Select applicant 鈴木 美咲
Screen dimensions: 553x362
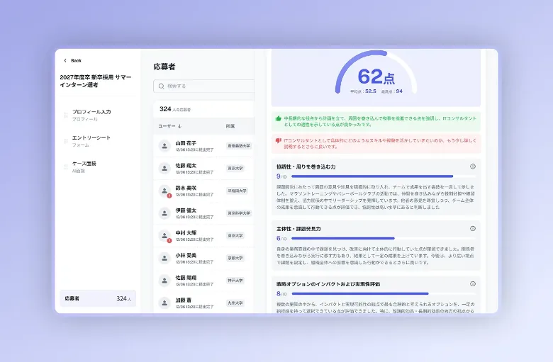[x=204, y=191]
